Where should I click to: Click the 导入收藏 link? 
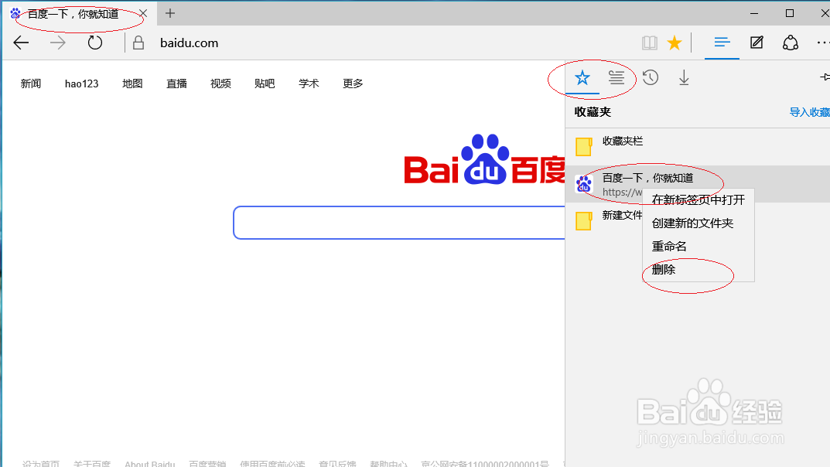(809, 112)
